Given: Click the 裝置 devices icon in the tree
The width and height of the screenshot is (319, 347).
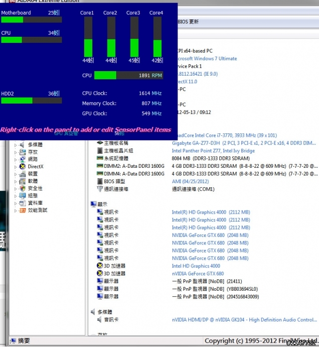Looking at the screenshot, I should point(22,174).
